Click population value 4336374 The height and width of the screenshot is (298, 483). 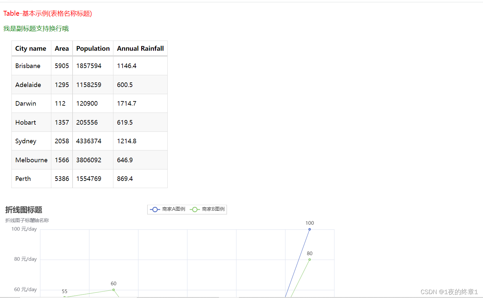93,141
